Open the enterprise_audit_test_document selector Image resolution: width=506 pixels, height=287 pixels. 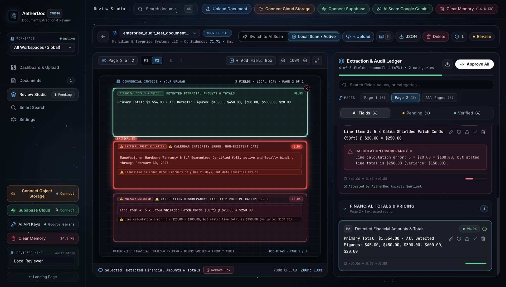[160, 33]
